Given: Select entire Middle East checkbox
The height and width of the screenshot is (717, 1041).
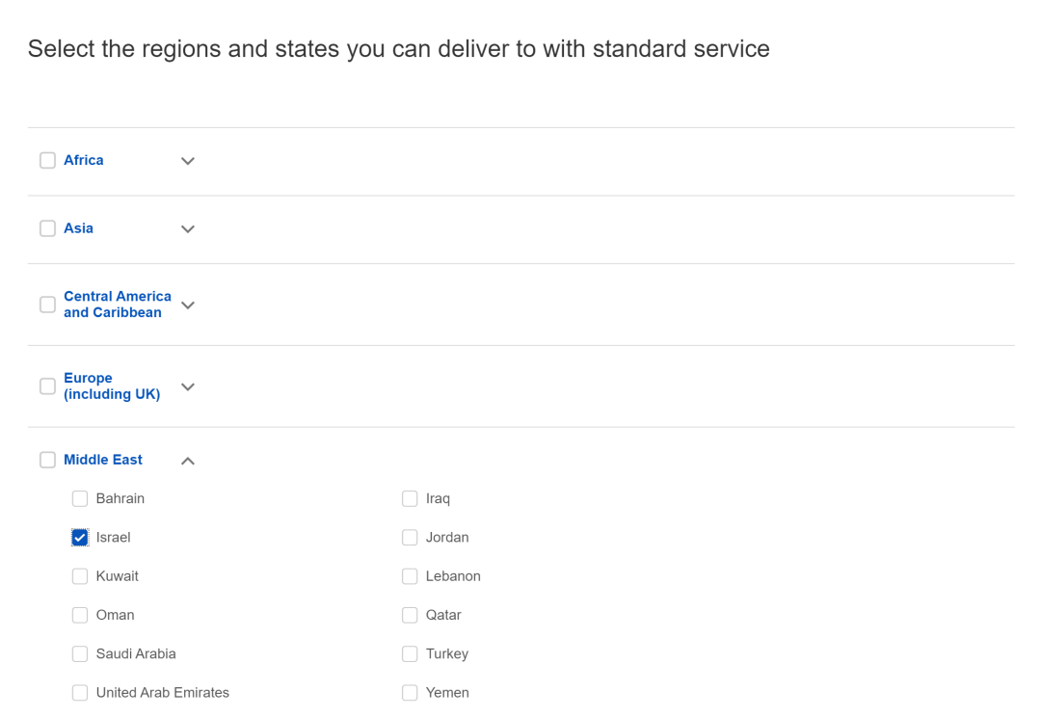Looking at the screenshot, I should (47, 460).
